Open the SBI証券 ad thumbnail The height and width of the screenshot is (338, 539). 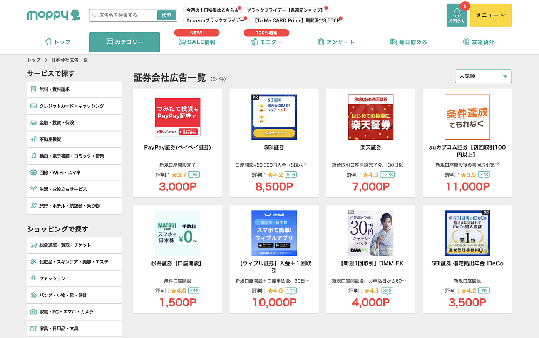[274, 117]
